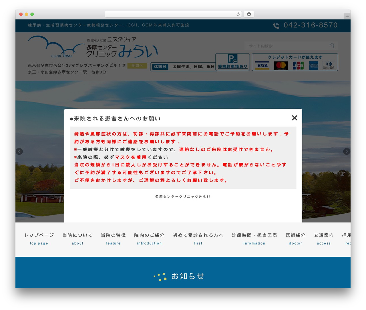Open 診療時間・担当医表 menu
366x310 pixels.
(254, 239)
